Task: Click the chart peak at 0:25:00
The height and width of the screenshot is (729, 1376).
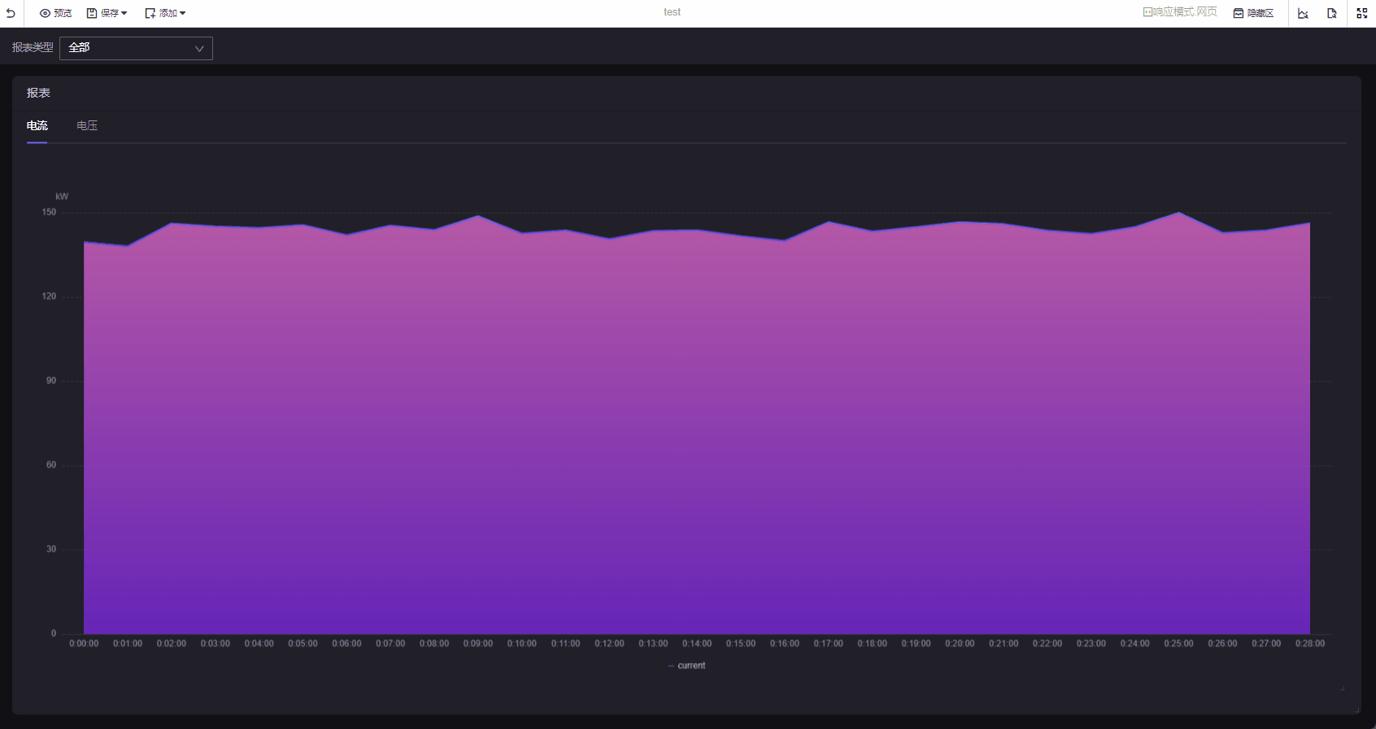Action: [x=1178, y=213]
